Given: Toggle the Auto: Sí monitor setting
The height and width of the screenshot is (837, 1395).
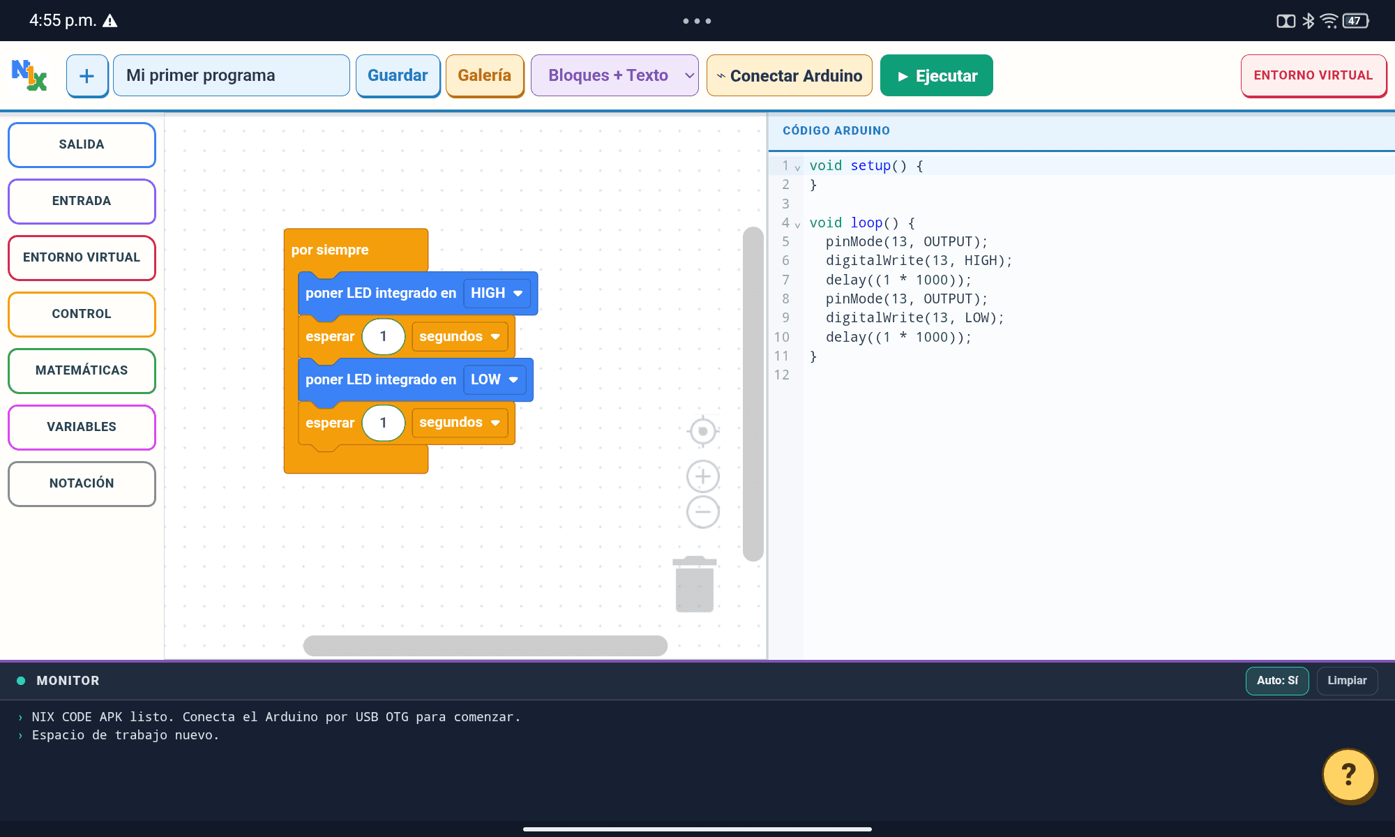Looking at the screenshot, I should (1277, 681).
